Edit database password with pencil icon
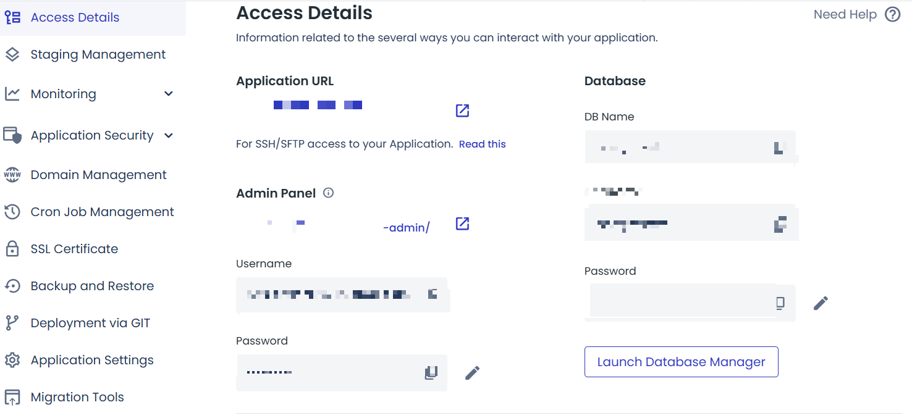 pos(821,303)
